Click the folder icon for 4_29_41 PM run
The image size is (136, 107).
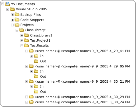point(31,51)
